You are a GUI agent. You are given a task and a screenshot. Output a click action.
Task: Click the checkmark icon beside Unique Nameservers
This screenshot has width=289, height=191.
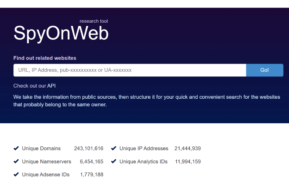coord(16,161)
